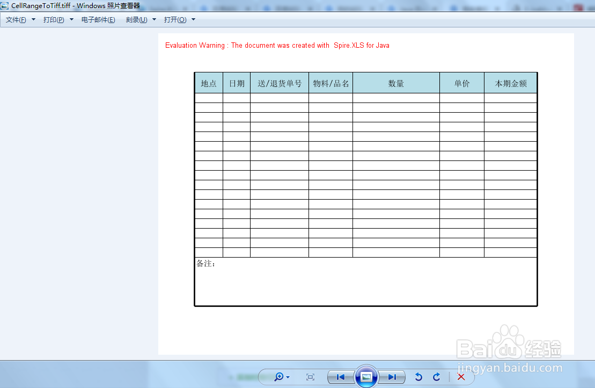Open the 刻录 burn menu

137,19
